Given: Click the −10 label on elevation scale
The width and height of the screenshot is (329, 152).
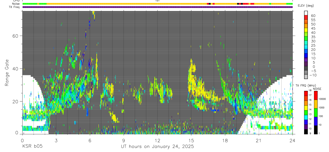Looking at the screenshot, I should click(312, 75).
